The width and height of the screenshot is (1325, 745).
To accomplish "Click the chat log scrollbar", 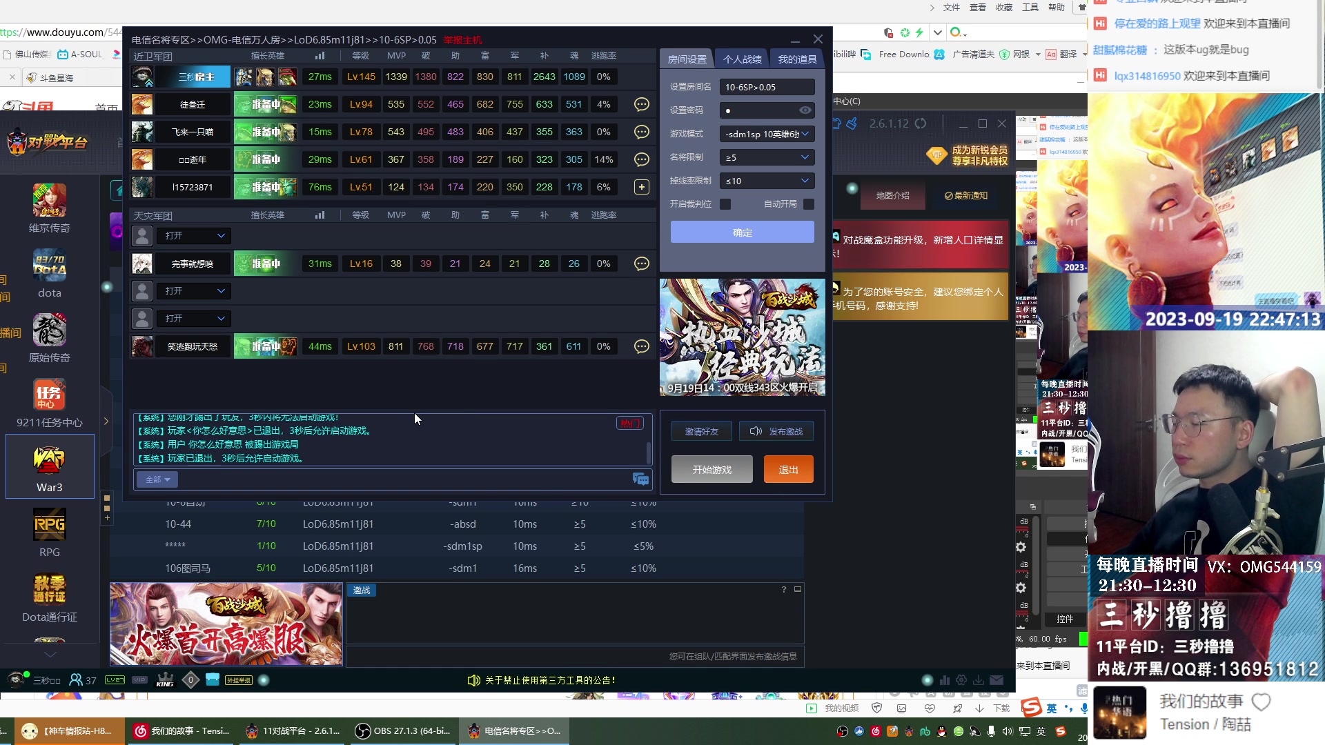I will coord(648,453).
